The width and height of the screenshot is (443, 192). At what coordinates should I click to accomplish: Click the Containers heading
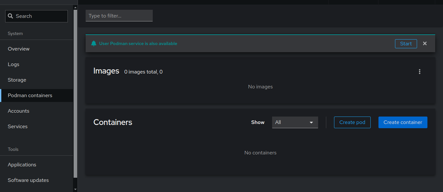coord(113,122)
